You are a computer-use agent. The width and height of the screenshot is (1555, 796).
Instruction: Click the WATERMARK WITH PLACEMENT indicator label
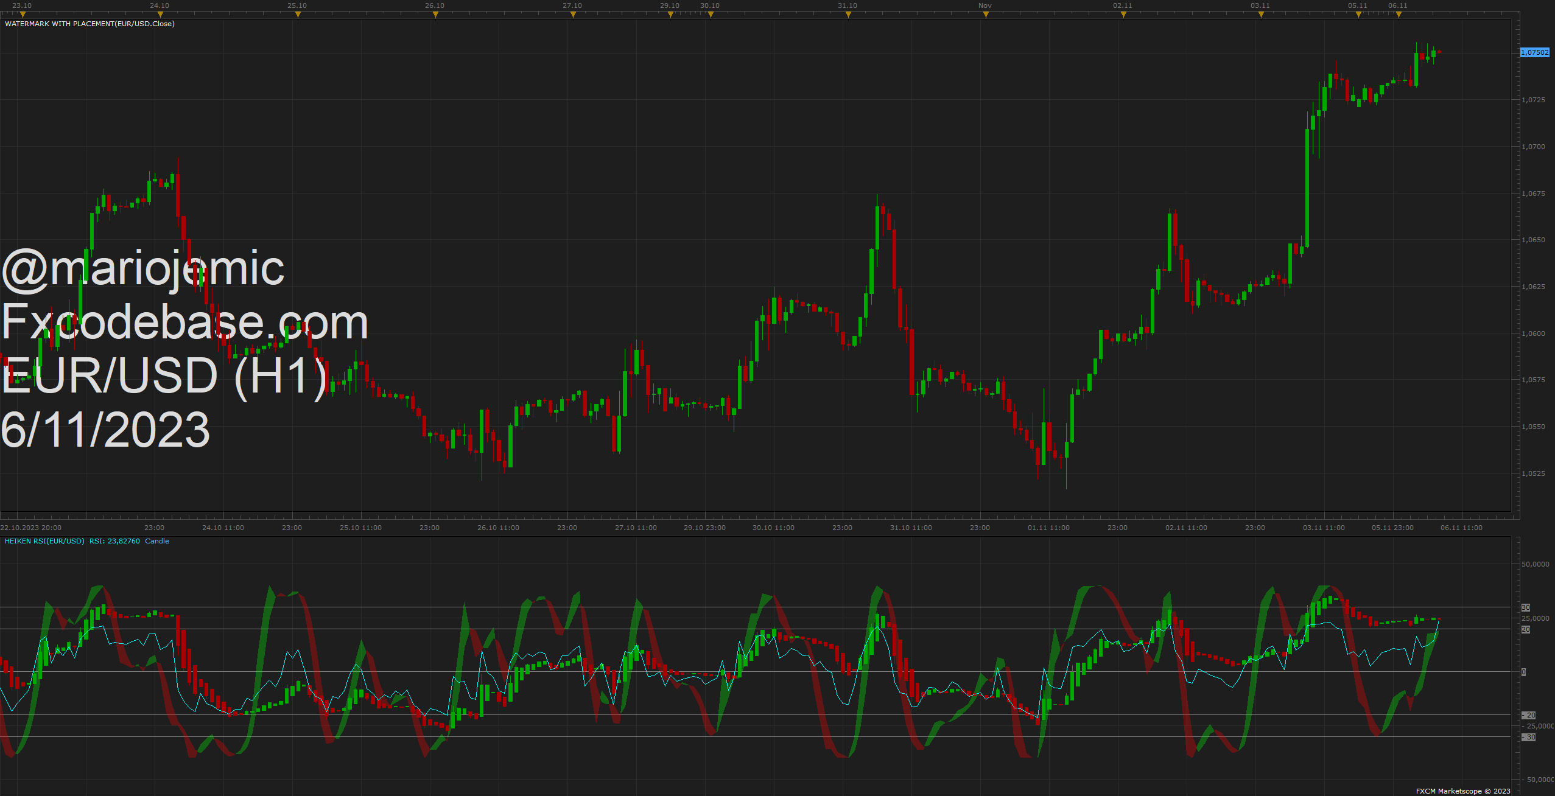[90, 24]
